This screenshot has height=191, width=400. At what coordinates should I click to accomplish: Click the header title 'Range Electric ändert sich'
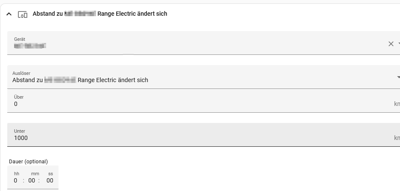click(x=132, y=14)
